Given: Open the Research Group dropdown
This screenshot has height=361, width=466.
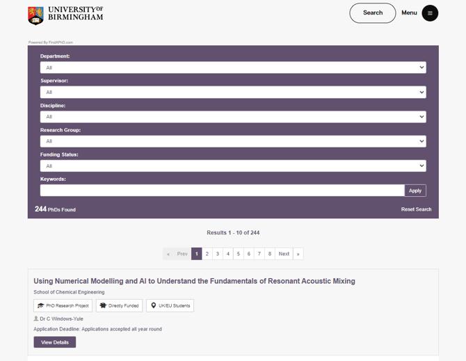Looking at the screenshot, I should (233, 141).
